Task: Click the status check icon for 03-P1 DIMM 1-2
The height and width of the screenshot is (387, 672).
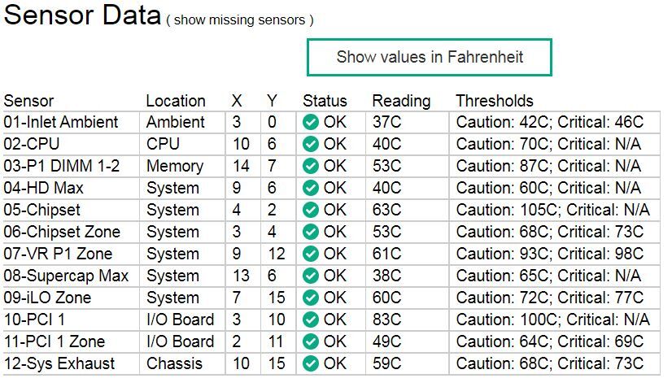Action: (x=311, y=167)
